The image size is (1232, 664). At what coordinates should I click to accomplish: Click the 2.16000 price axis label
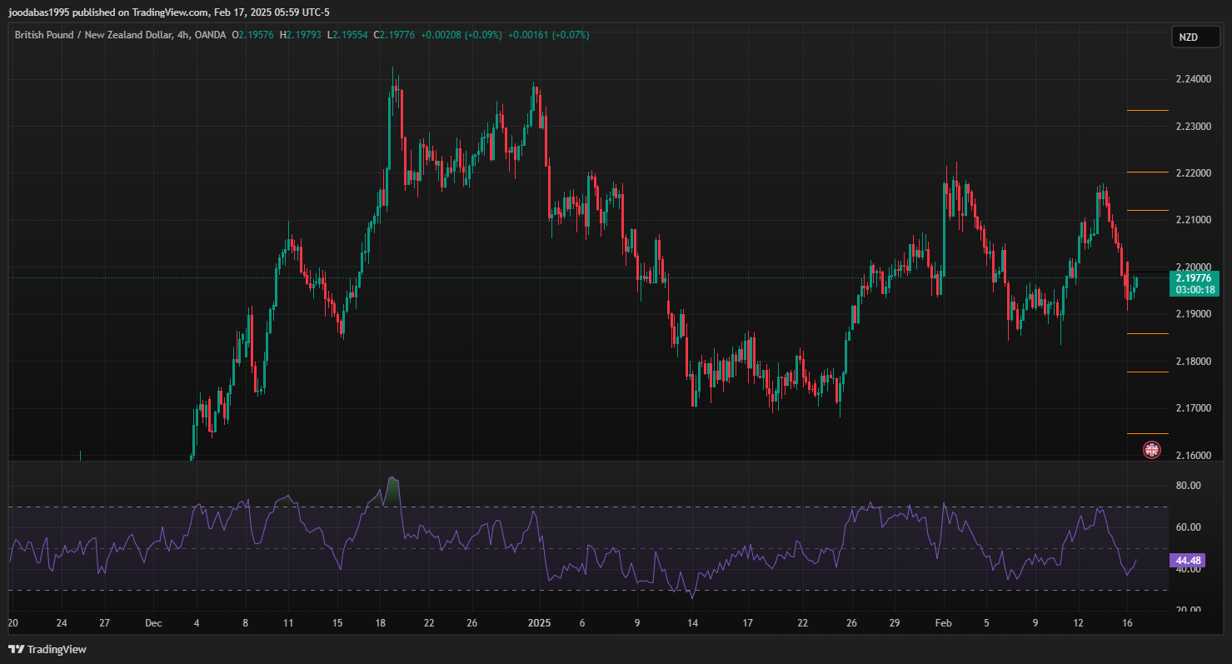point(1192,456)
